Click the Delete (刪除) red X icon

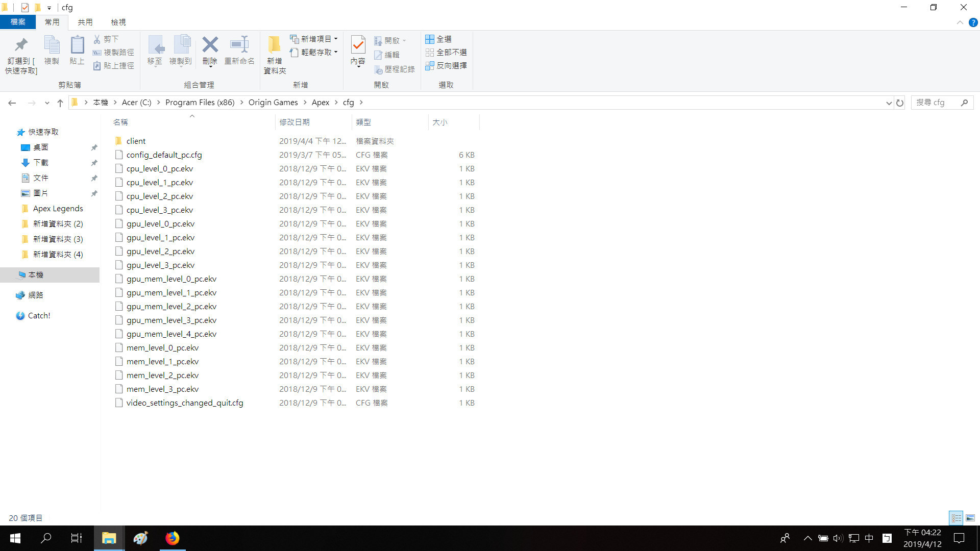tap(210, 45)
